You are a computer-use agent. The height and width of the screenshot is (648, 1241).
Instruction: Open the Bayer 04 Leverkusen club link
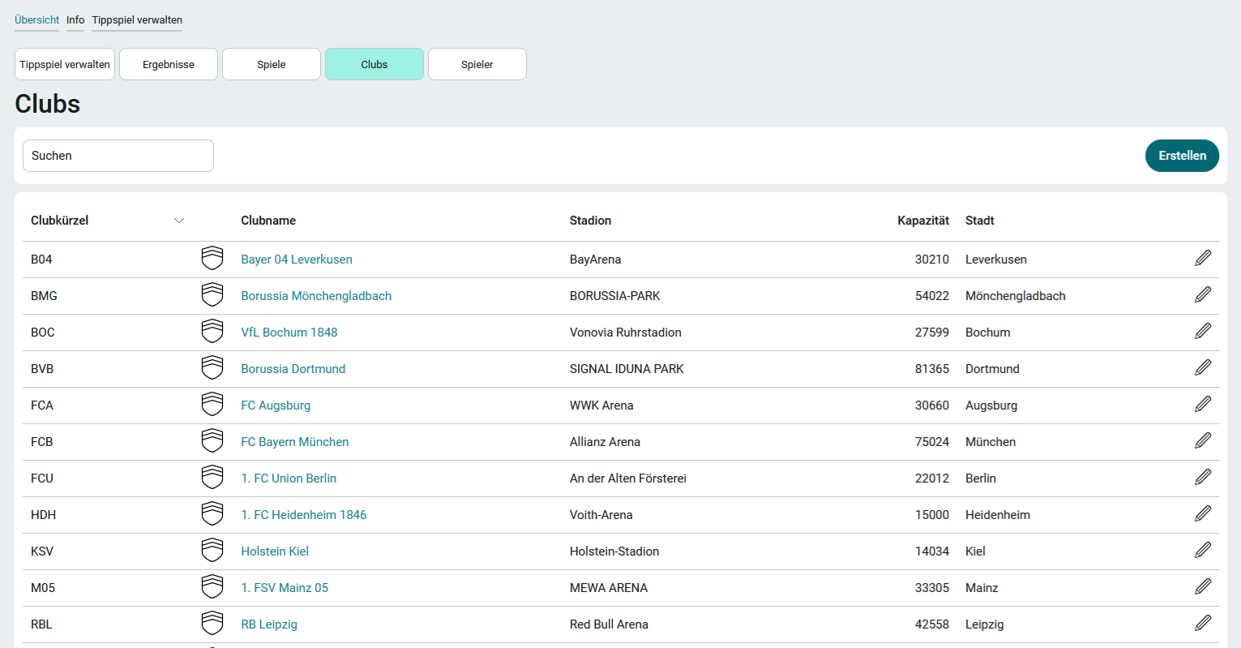point(297,260)
